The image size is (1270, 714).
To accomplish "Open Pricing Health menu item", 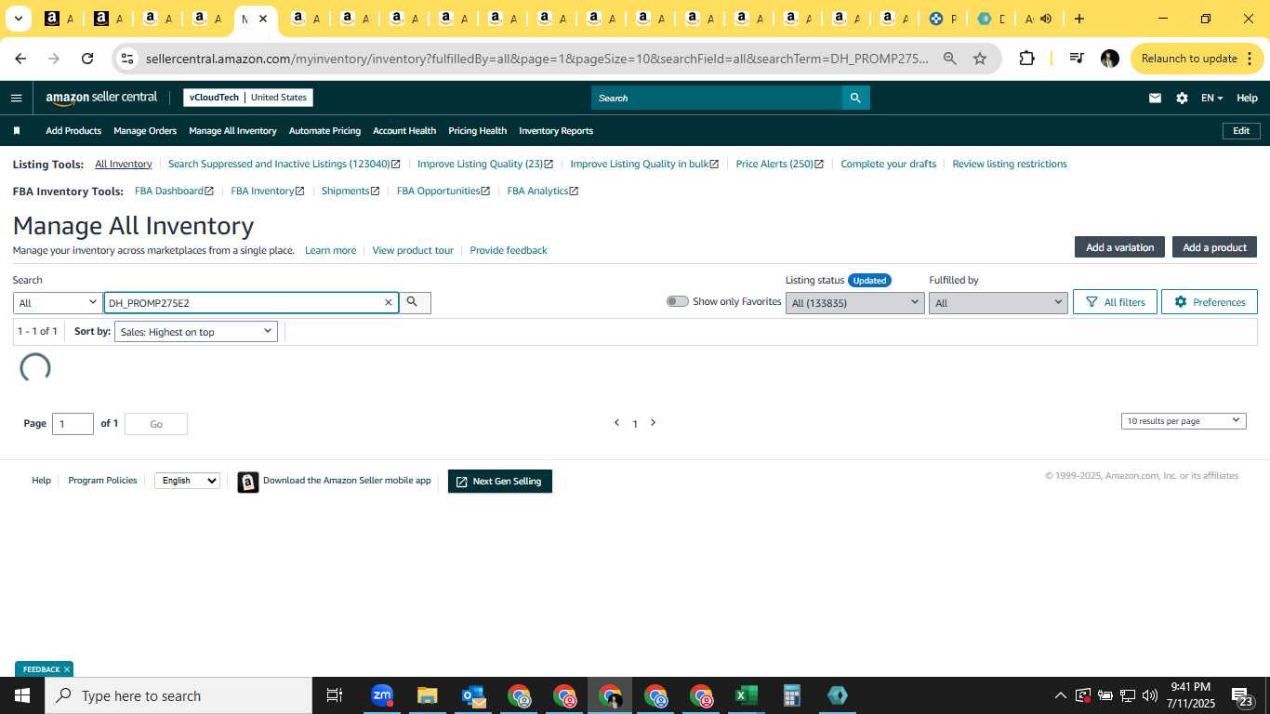I will coord(477,131).
